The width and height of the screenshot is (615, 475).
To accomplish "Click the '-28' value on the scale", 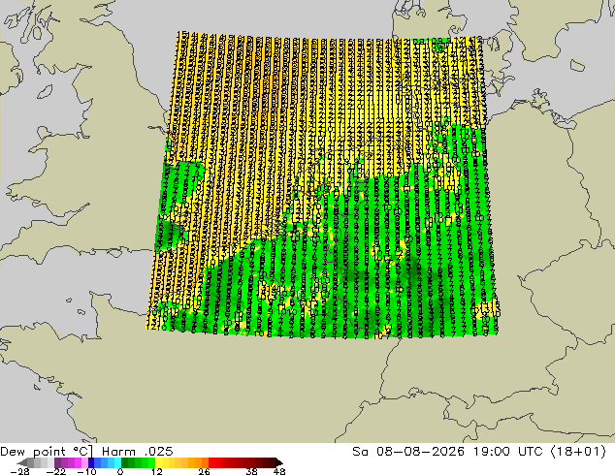I will [x=19, y=471].
